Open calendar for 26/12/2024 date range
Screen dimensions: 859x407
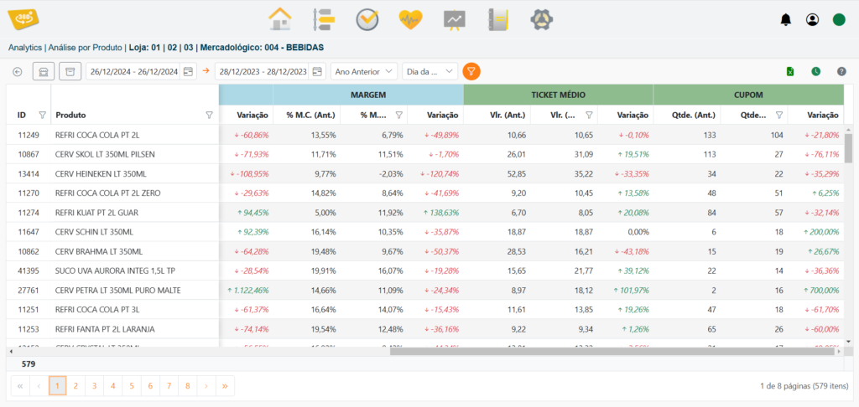(x=188, y=72)
